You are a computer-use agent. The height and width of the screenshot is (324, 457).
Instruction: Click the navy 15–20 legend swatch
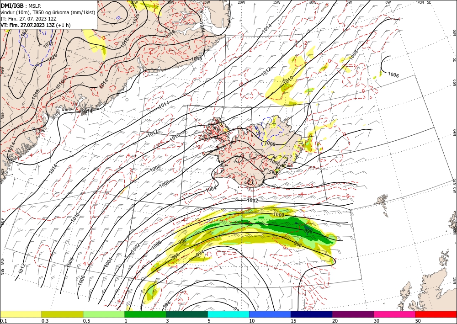312,314
